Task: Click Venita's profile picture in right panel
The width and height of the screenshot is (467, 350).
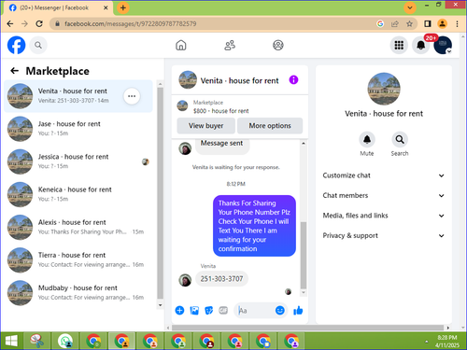Action: (384, 89)
